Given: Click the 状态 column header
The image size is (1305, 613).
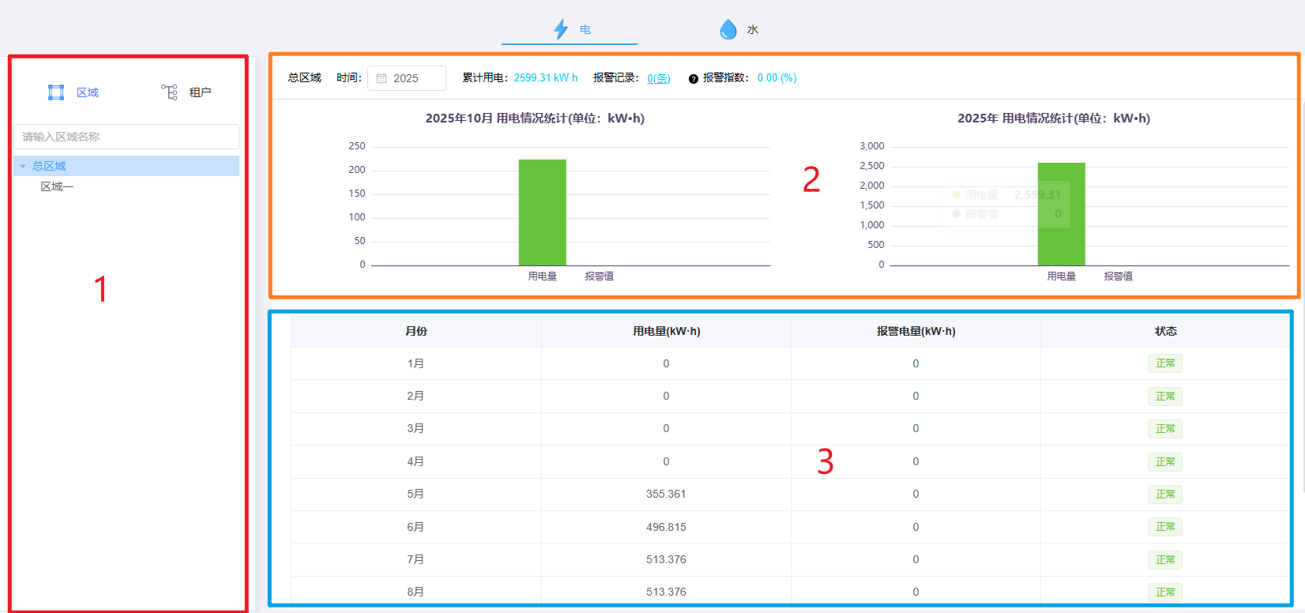Looking at the screenshot, I should 1166,331.
